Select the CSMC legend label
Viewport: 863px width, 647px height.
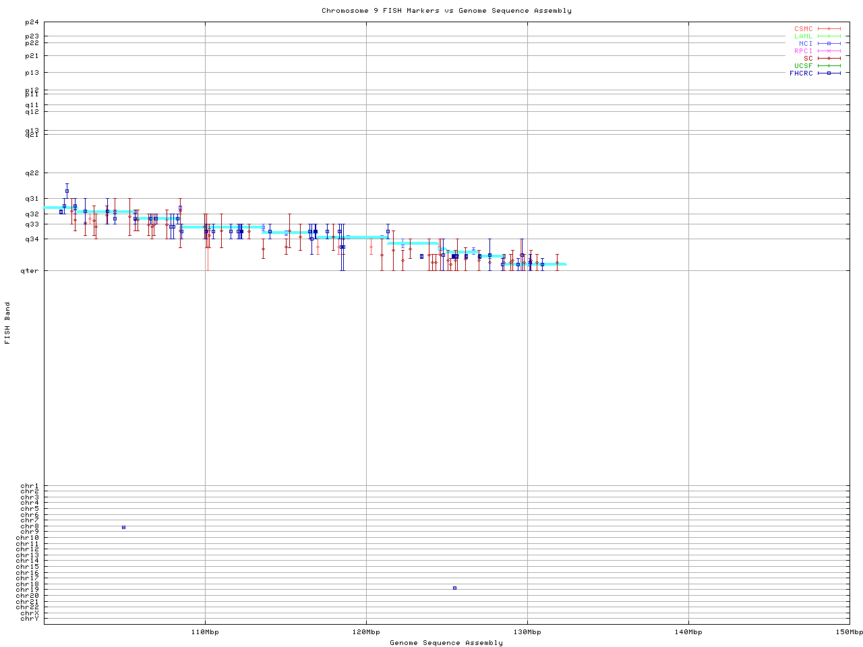pyautogui.click(x=803, y=29)
